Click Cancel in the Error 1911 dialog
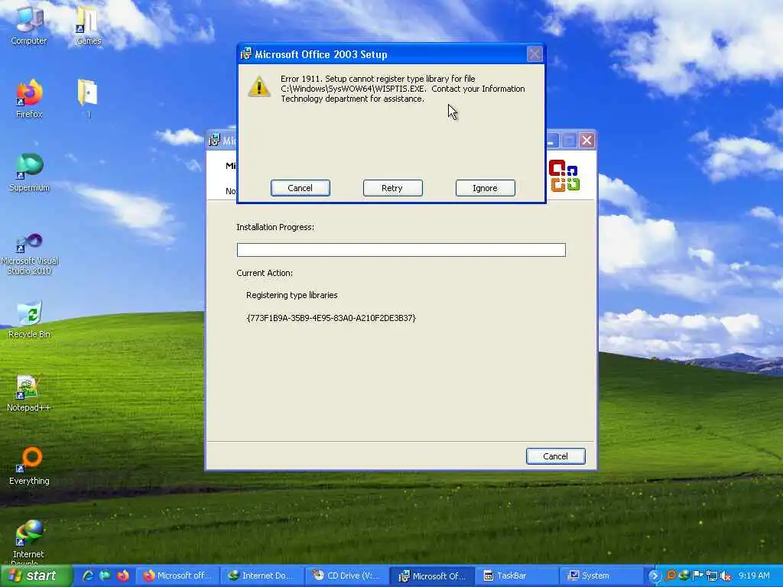 point(300,188)
